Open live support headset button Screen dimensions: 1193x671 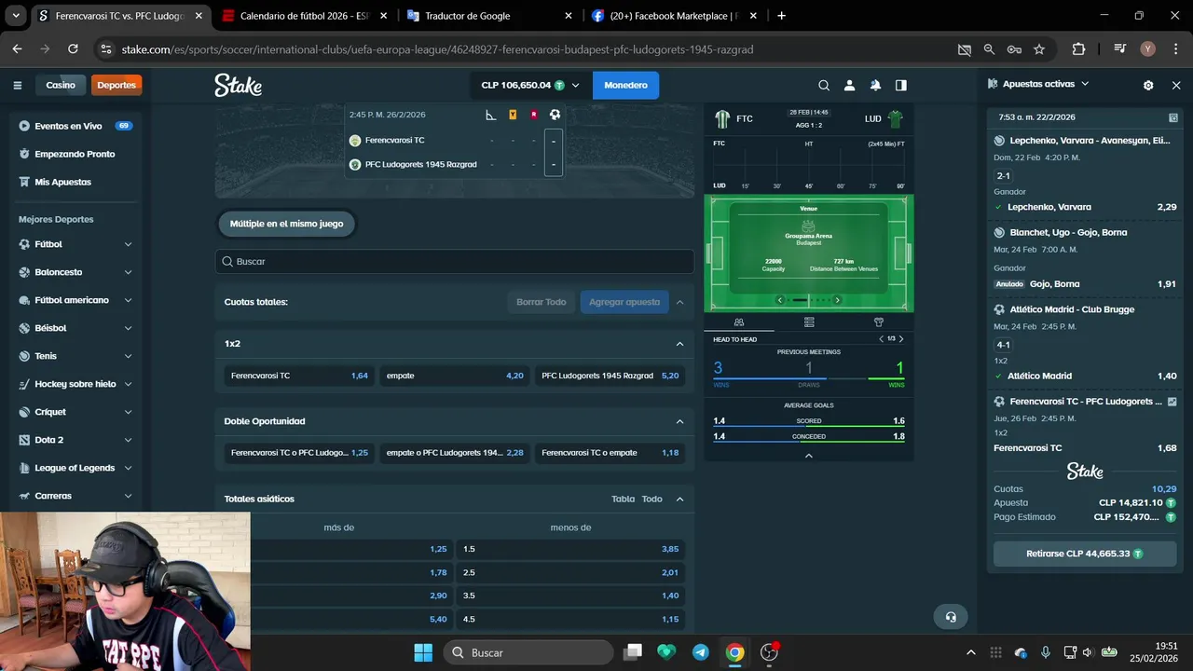[951, 617]
